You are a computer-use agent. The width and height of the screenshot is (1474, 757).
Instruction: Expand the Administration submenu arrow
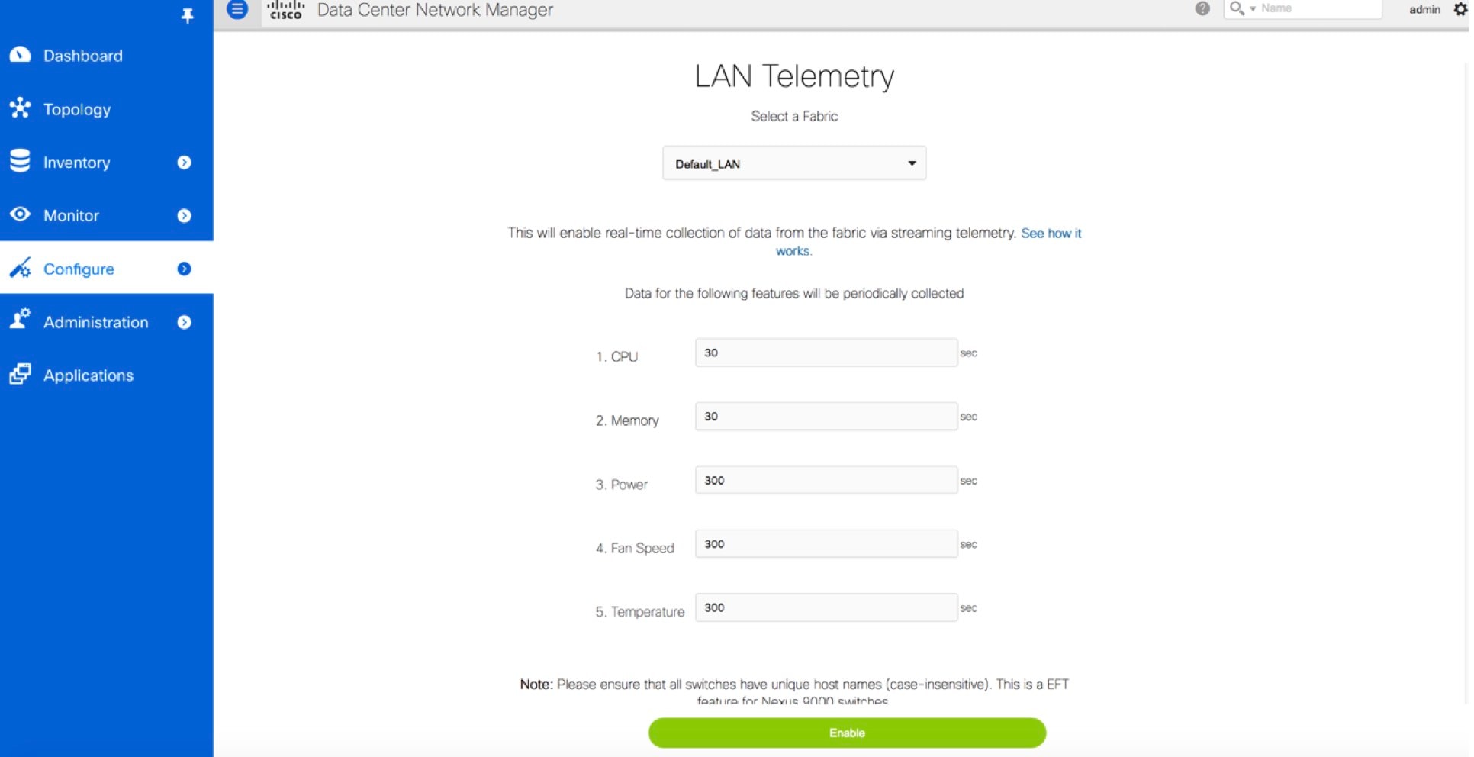(184, 323)
